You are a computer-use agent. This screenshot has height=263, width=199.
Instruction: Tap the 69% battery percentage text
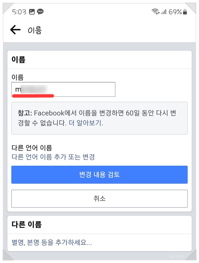click(x=175, y=12)
